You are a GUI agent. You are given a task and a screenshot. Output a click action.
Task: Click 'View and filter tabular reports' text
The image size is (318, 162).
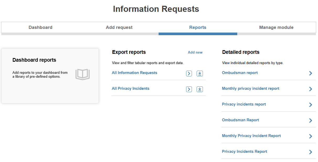148,63
